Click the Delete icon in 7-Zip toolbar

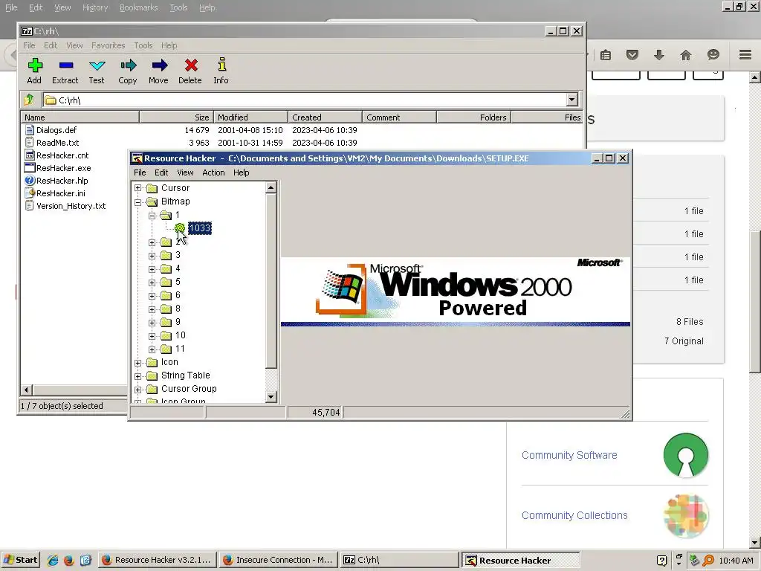(191, 65)
